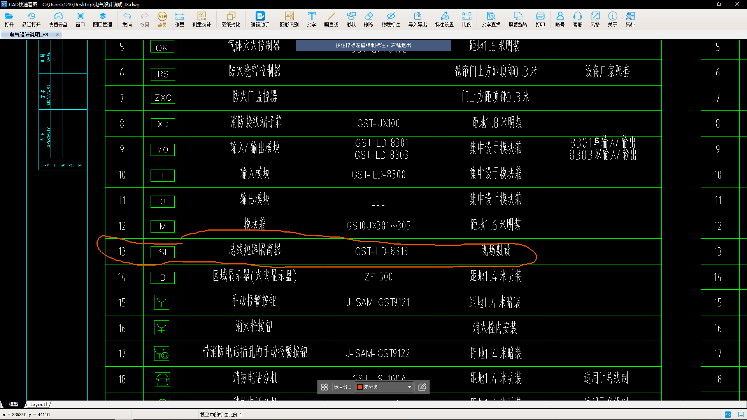Open the VIP 会员 membership icon
Screen dimensions: 747x420
[x=162, y=19]
